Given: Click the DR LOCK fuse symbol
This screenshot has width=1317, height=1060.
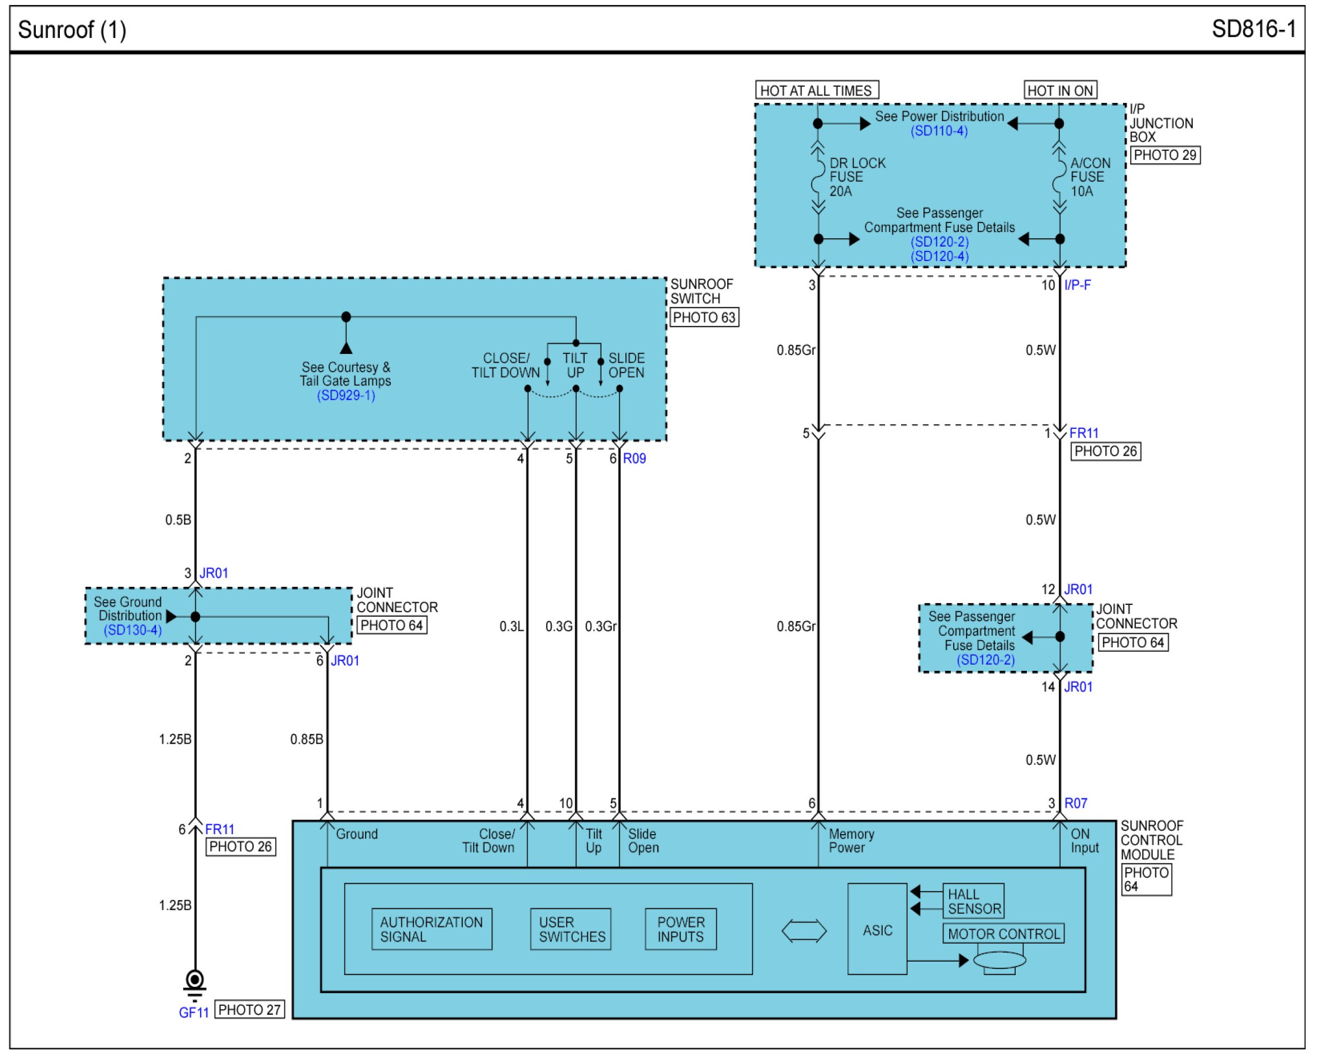Looking at the screenshot, I should pyautogui.click(x=818, y=178).
